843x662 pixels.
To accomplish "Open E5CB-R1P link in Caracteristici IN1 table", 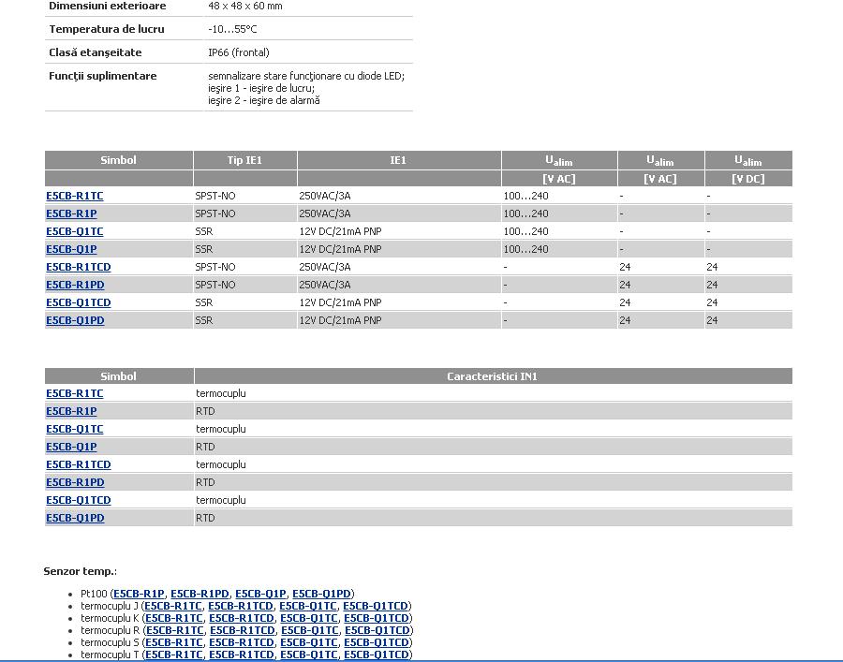I will pos(71,411).
